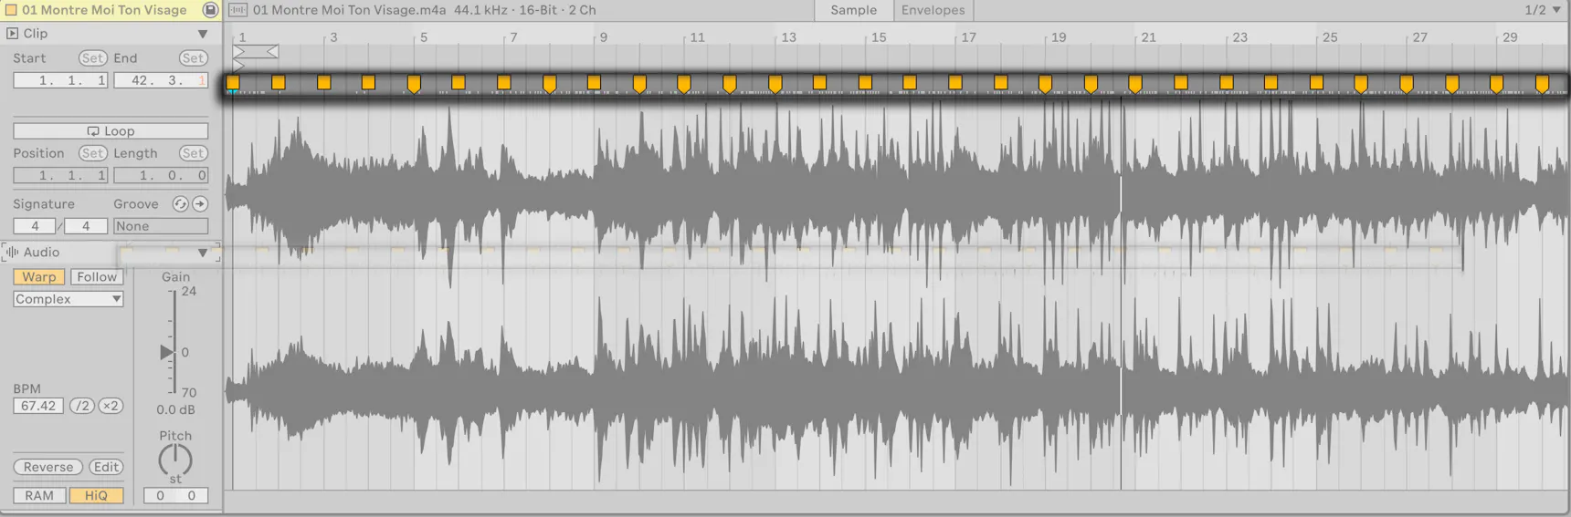
Task: Select the warp marker at bar 1
Action: [x=233, y=83]
